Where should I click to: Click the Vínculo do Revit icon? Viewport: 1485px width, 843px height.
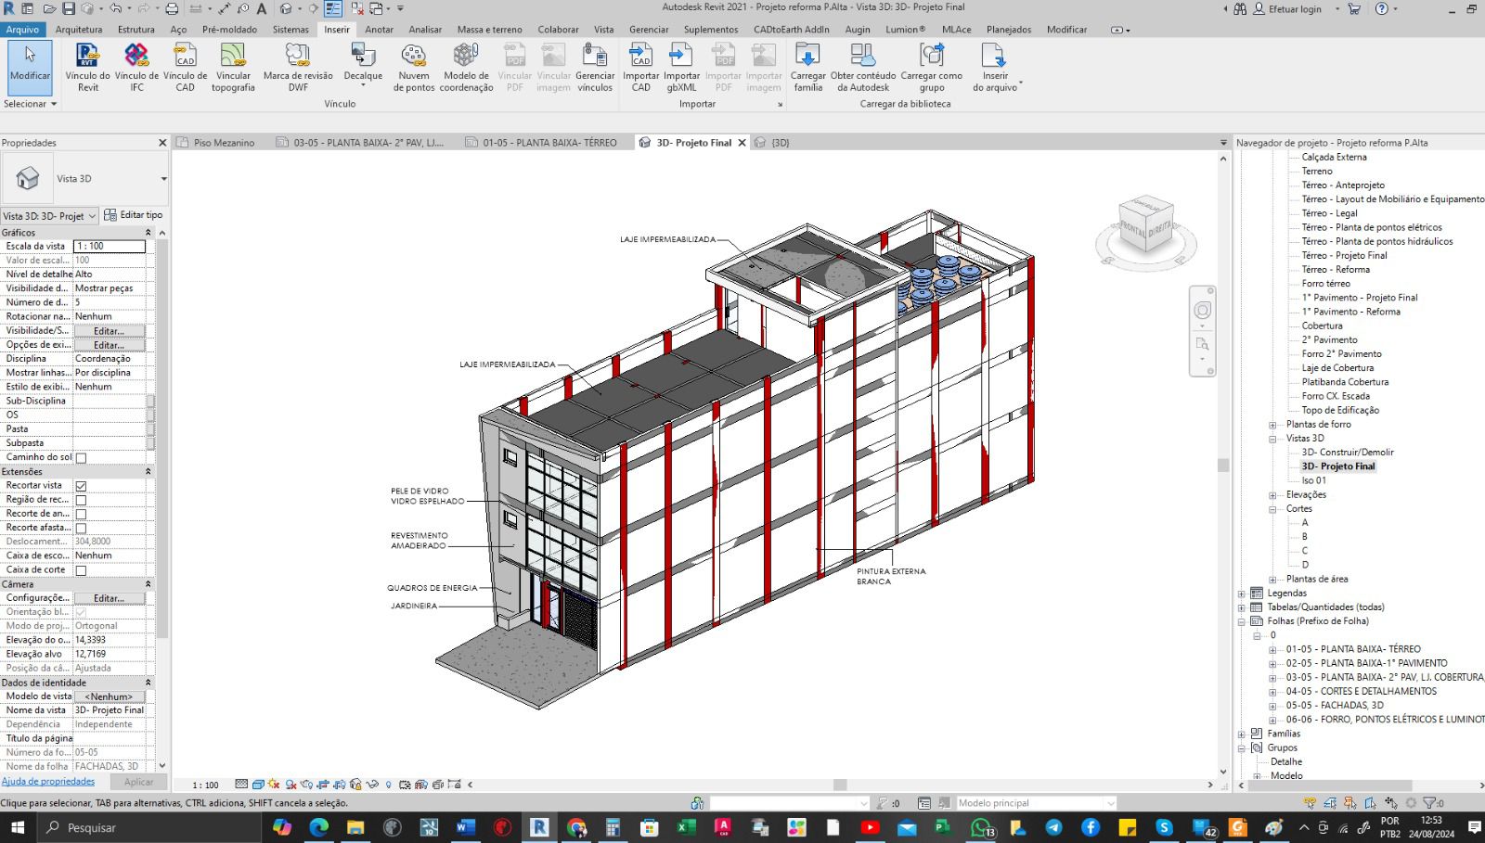[x=87, y=57]
